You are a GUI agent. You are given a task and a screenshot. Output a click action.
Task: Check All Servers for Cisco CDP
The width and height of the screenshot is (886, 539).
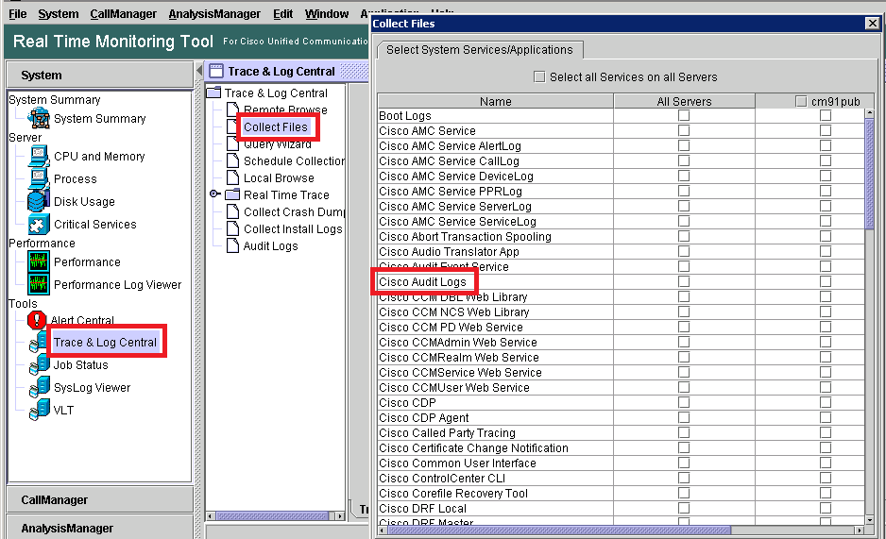tap(684, 402)
